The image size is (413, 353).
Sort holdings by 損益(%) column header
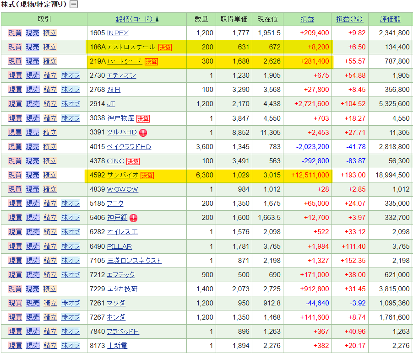coord(349,19)
